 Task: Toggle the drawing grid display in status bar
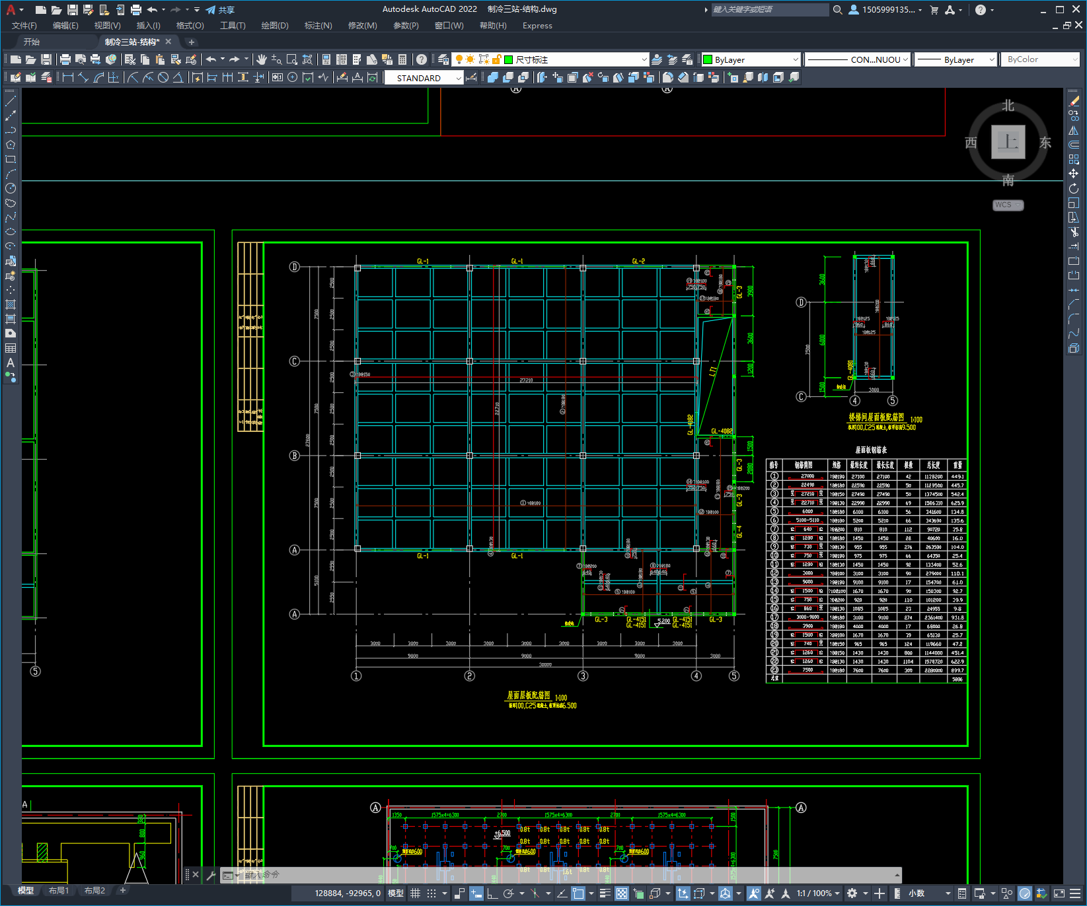point(415,893)
